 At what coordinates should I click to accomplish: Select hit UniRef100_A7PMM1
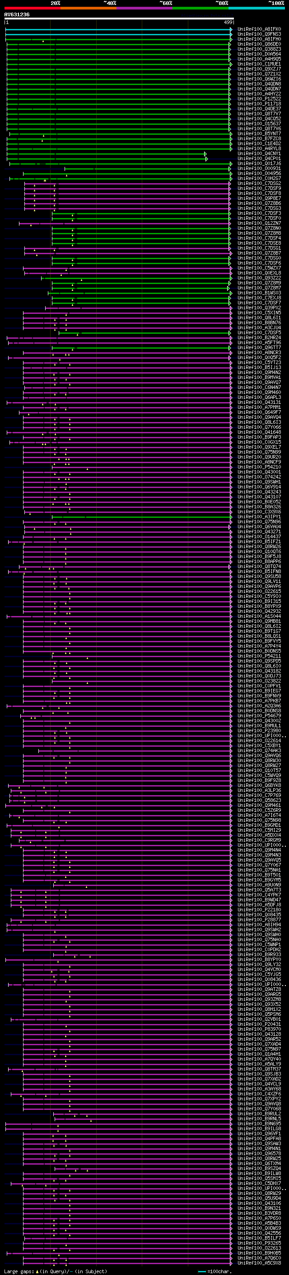pos(259,407)
